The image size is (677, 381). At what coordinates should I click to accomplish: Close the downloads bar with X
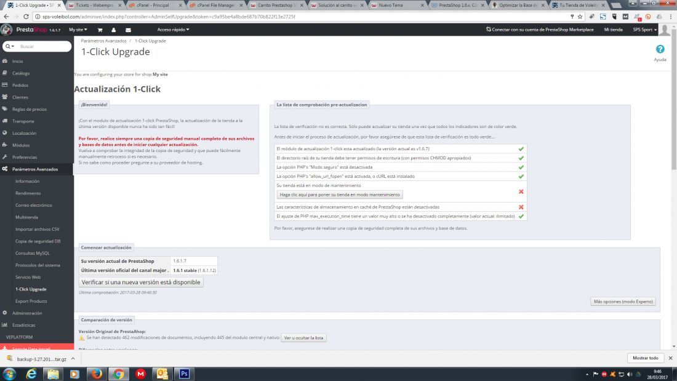[670, 358]
